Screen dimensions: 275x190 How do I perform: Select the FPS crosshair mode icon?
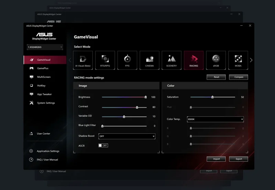pos(127,60)
